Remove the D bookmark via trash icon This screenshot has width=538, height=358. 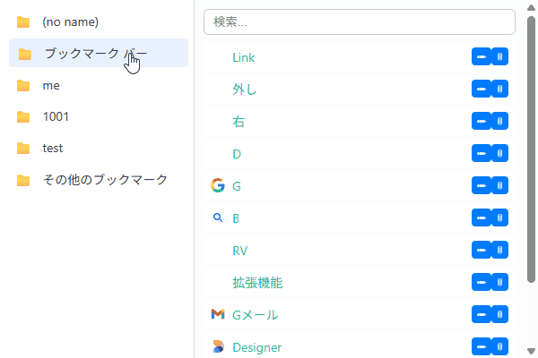pyautogui.click(x=499, y=153)
